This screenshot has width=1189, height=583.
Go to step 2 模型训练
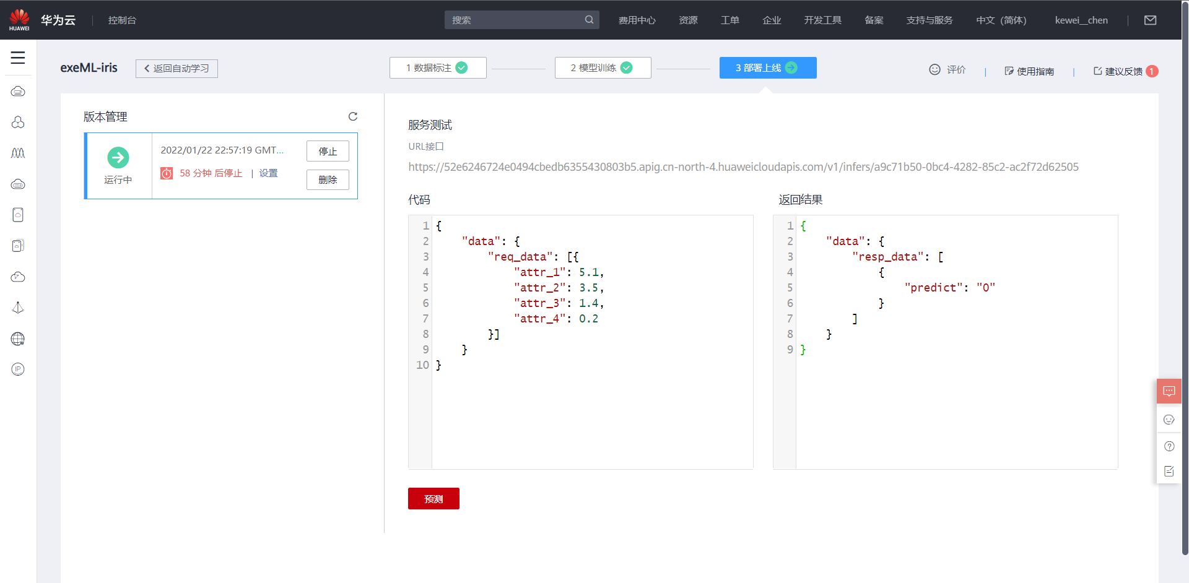pos(603,68)
